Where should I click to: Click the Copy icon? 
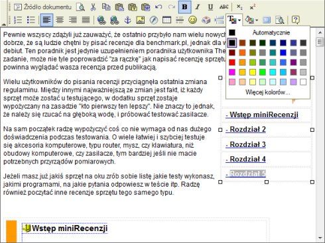[x=106, y=7]
